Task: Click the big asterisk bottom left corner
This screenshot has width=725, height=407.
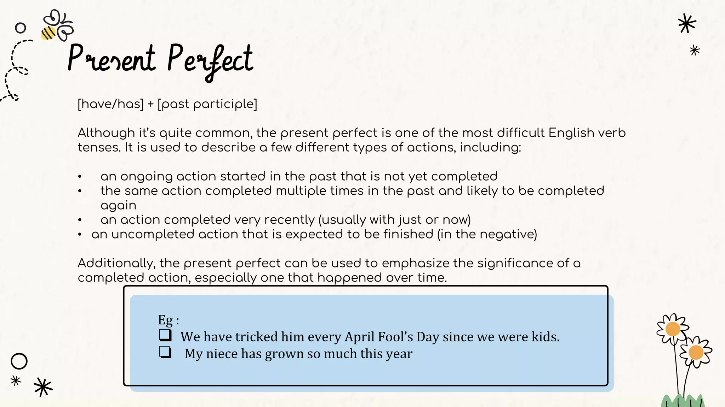Action: pos(43,387)
